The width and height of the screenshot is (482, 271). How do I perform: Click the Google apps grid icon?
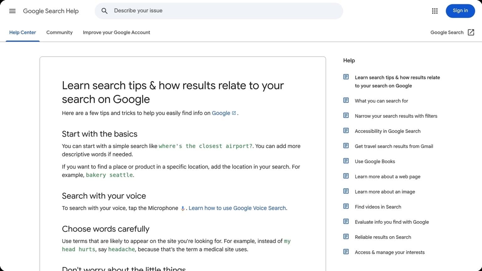point(435,11)
